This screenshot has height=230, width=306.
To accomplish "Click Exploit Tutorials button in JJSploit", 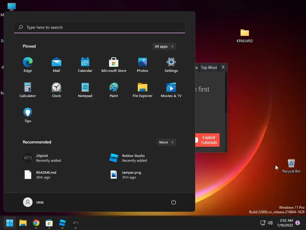I will [207, 140].
